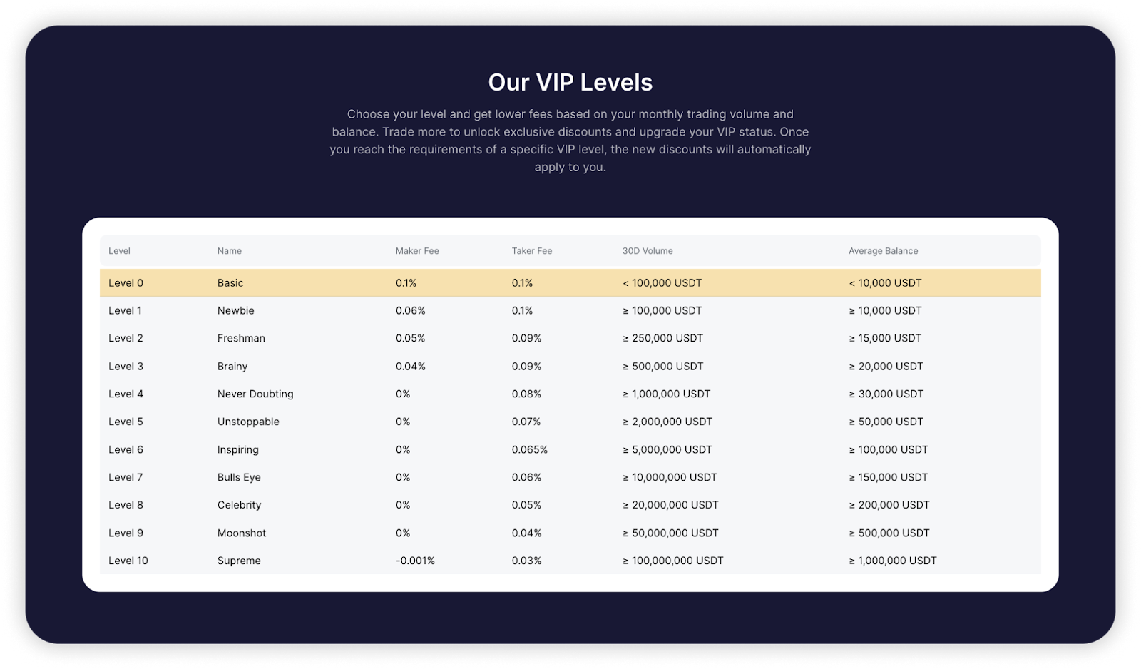Select the Level 10 Supreme row
Viewport: 1141px width, 669px height.
[570, 561]
